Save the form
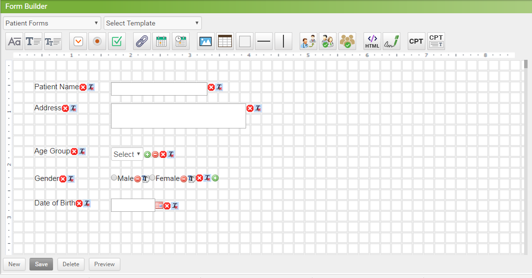 click(x=41, y=264)
